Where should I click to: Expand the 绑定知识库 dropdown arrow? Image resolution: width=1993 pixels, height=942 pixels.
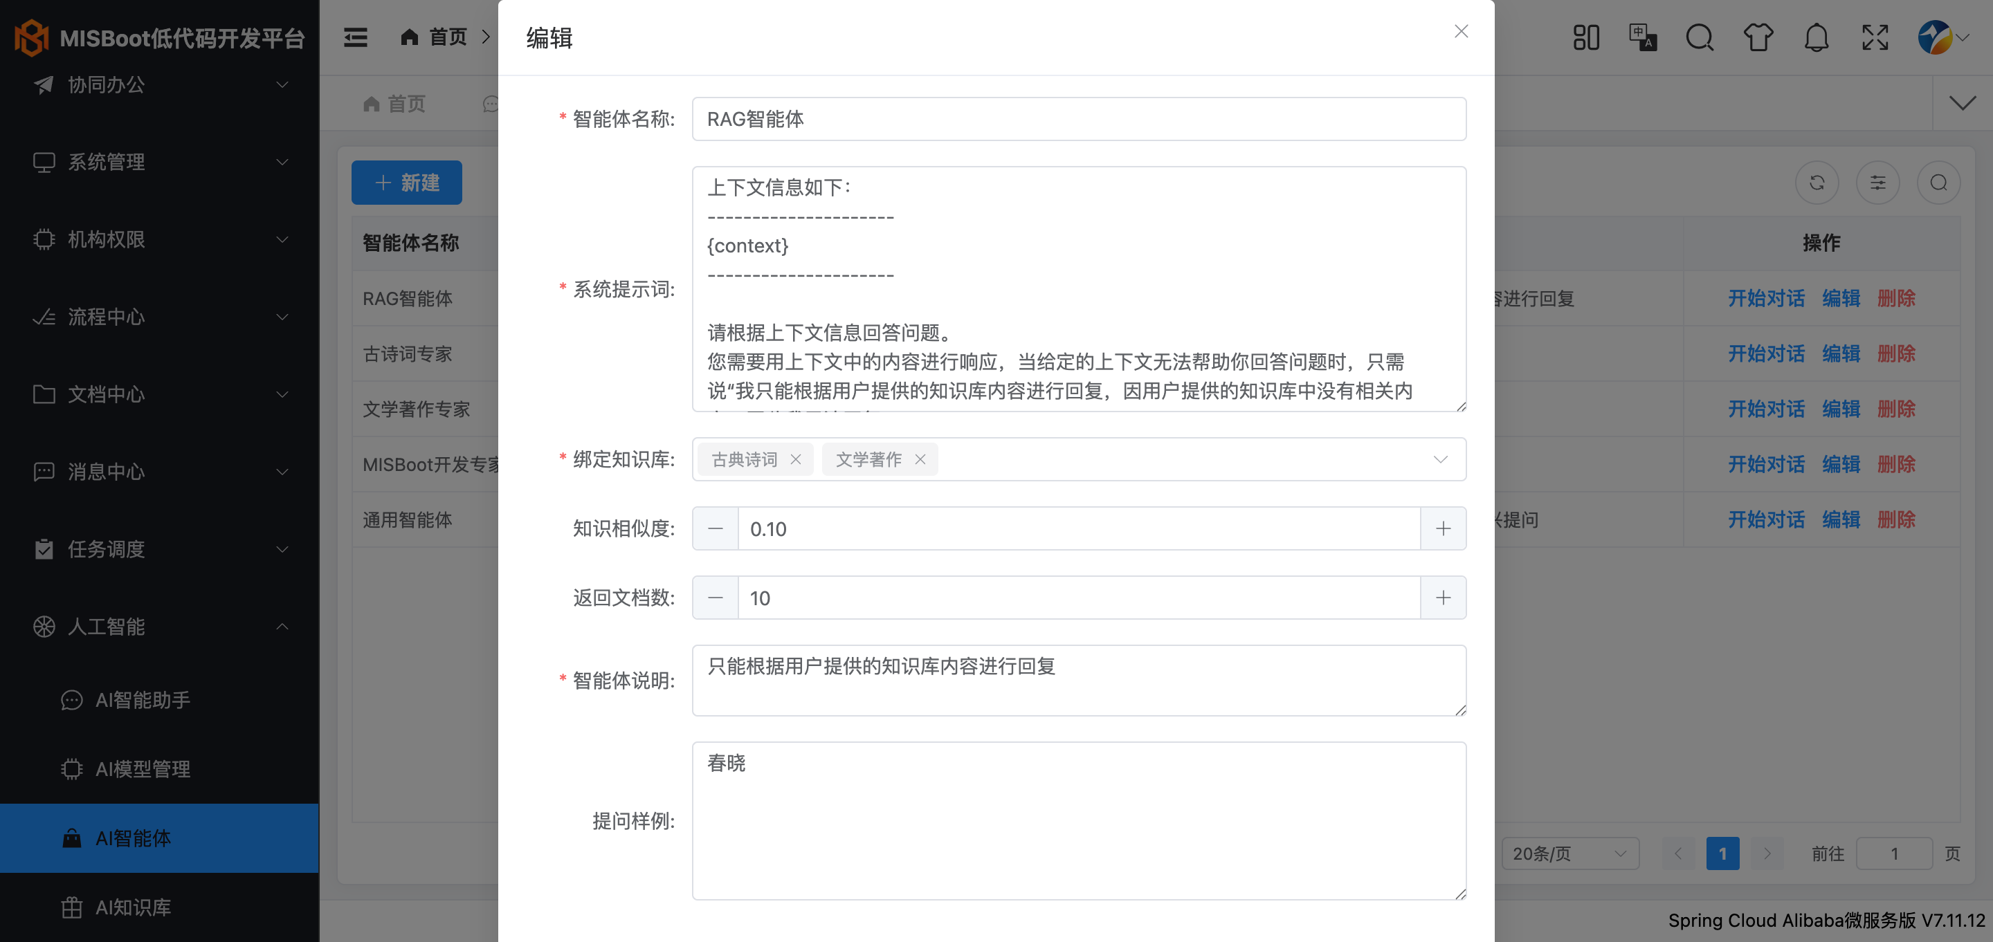tap(1440, 459)
